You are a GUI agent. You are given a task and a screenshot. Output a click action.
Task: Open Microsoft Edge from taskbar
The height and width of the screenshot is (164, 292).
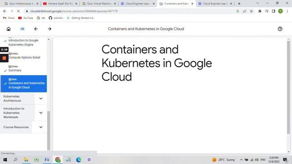[x=78, y=160]
